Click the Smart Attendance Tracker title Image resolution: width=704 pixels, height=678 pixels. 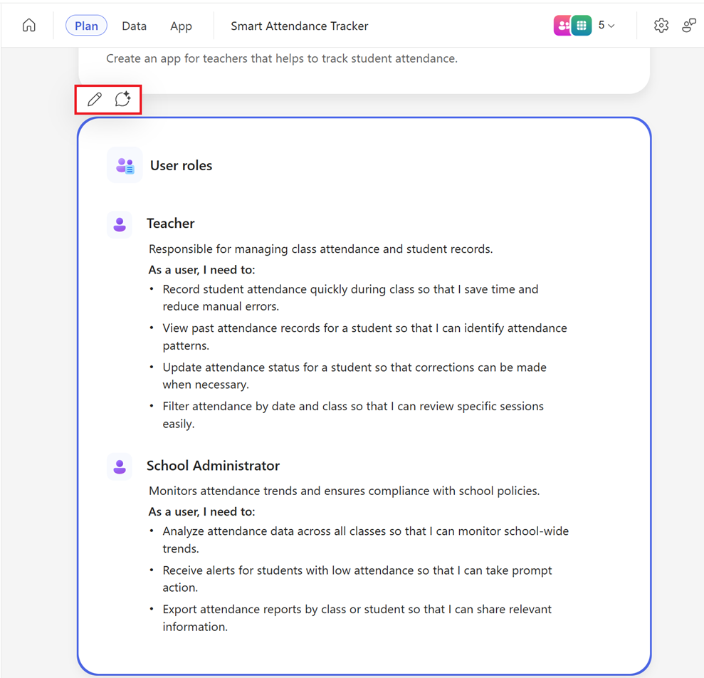tap(299, 26)
